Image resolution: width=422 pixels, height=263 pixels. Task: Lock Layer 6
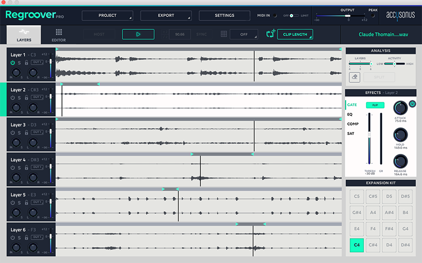26,237
